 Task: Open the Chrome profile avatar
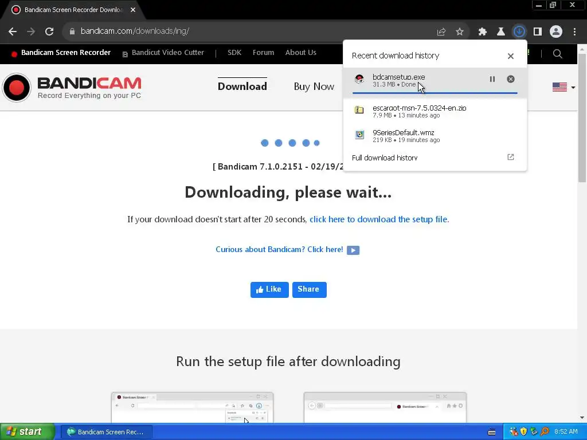click(x=556, y=32)
